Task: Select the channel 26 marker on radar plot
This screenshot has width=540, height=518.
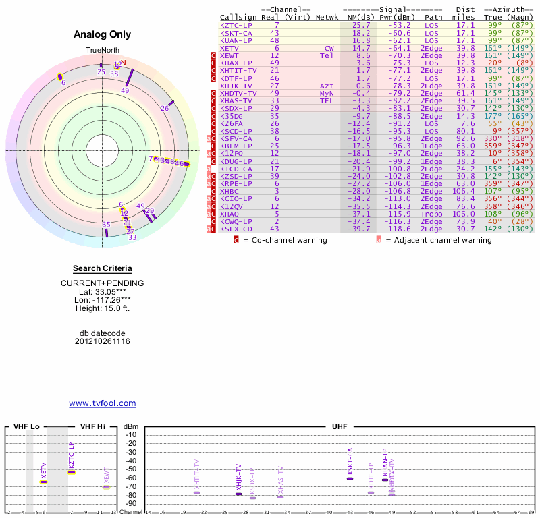Action: tap(171, 103)
